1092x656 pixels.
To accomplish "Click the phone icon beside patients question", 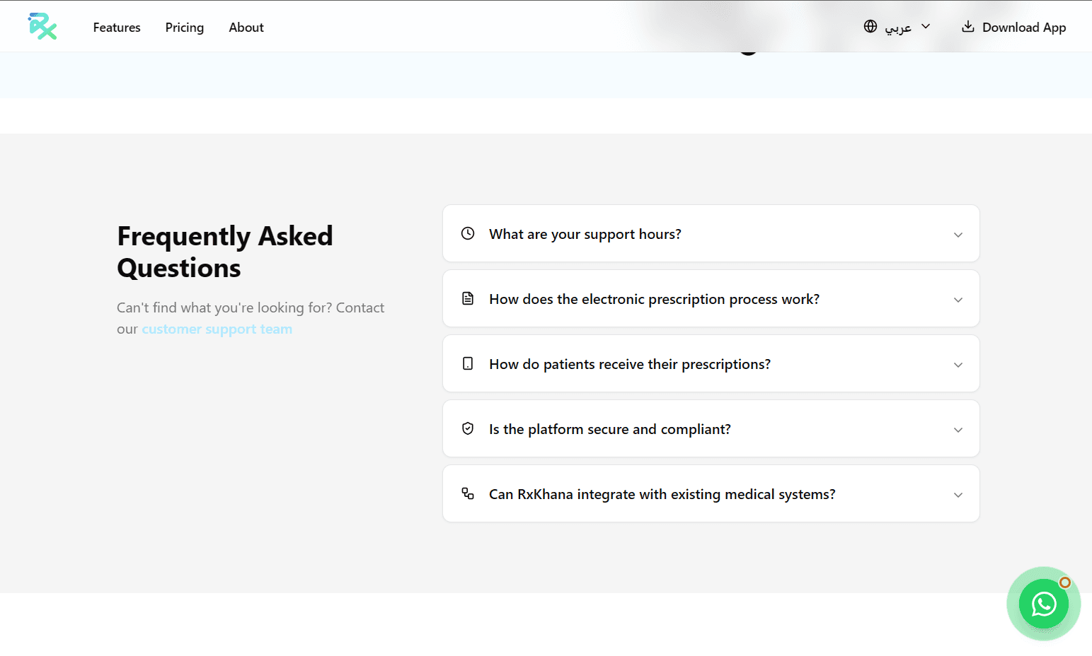I will click(468, 364).
